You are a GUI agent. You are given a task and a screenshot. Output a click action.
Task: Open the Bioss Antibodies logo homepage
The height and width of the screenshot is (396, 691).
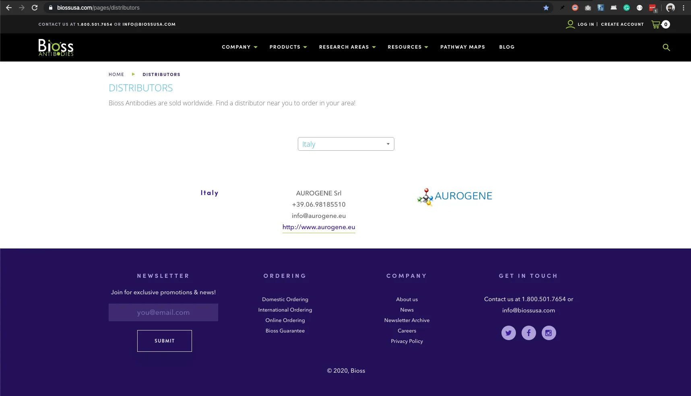click(55, 47)
